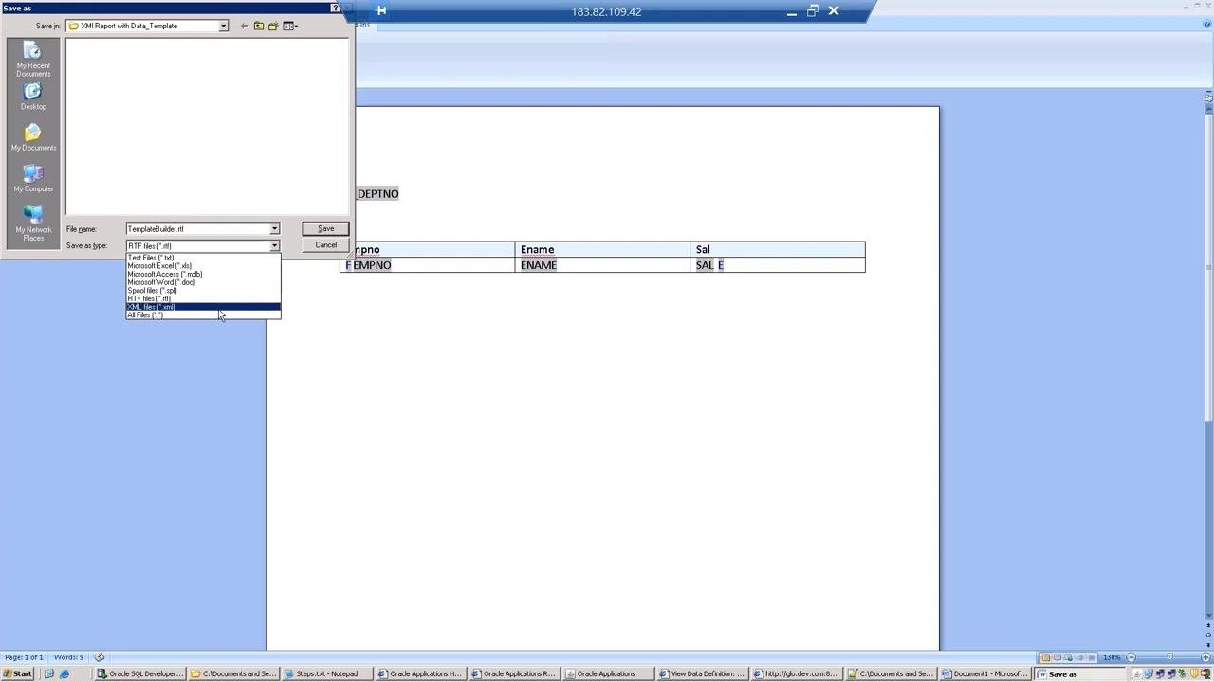Choose Microsoft Access (*.mdb) file type

click(203, 275)
